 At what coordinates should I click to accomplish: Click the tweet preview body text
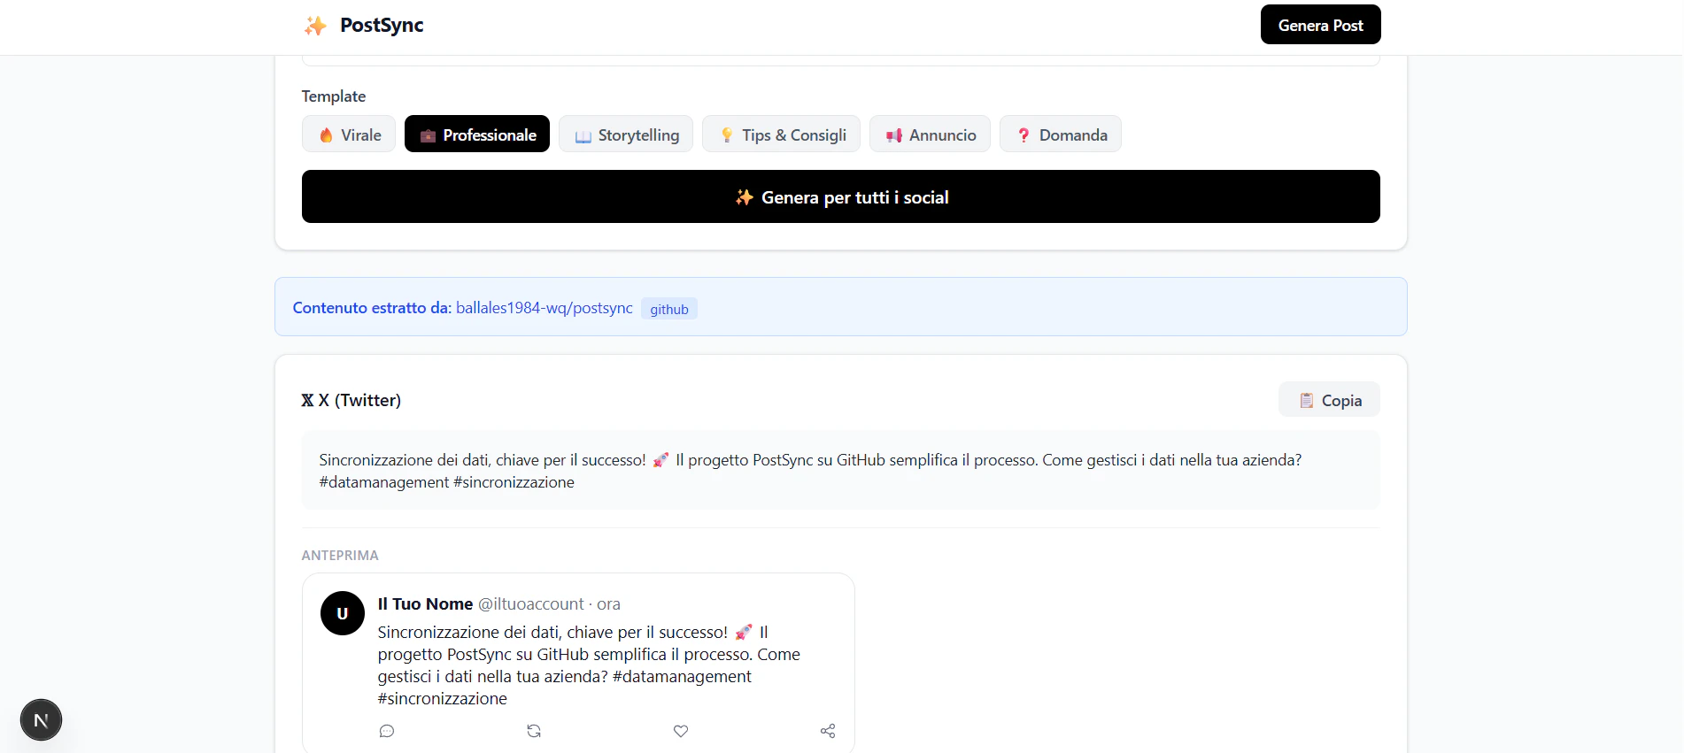(x=589, y=665)
